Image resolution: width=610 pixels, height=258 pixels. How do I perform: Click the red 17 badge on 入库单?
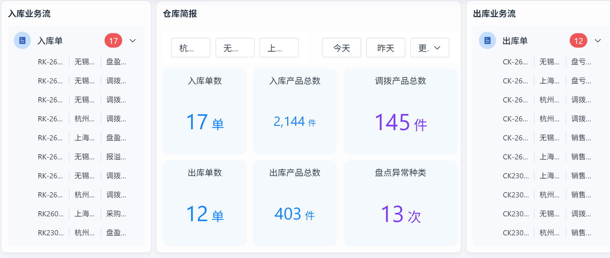point(113,41)
